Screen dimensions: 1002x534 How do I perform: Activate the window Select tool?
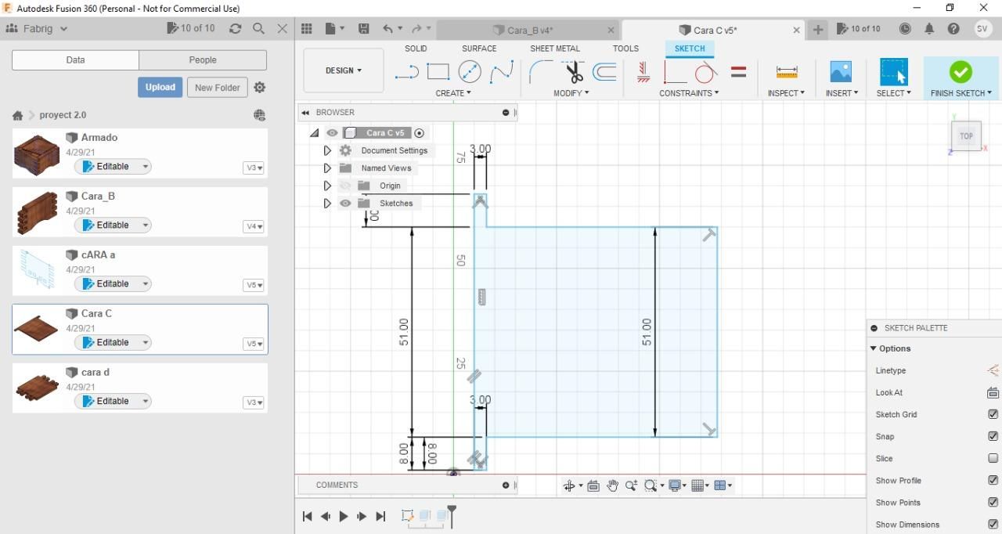point(893,72)
